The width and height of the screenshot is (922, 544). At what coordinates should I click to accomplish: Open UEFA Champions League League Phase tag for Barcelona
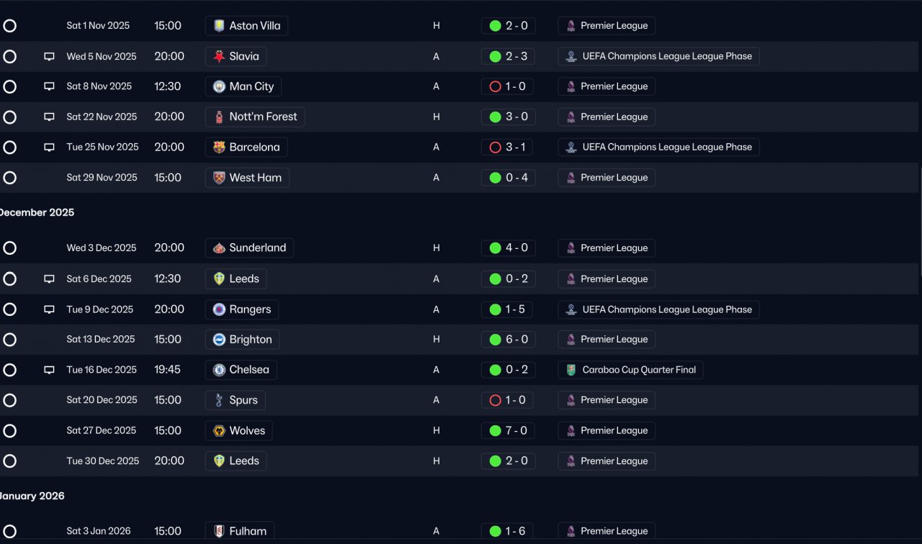tap(658, 147)
